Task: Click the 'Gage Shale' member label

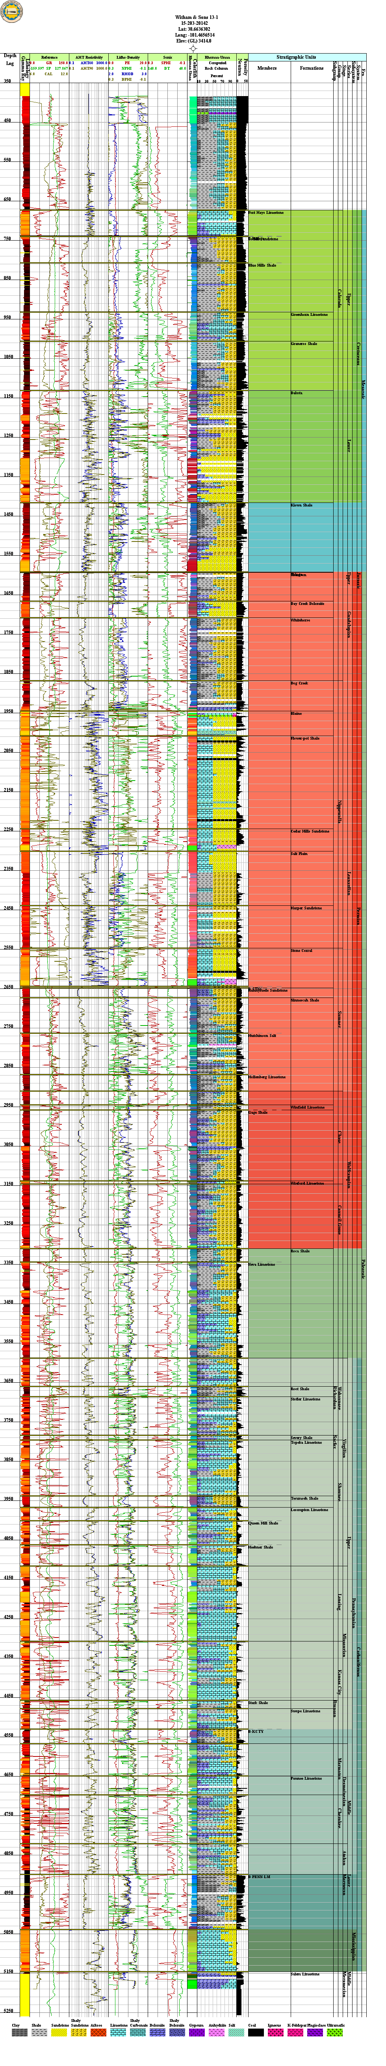Action: (258, 1113)
